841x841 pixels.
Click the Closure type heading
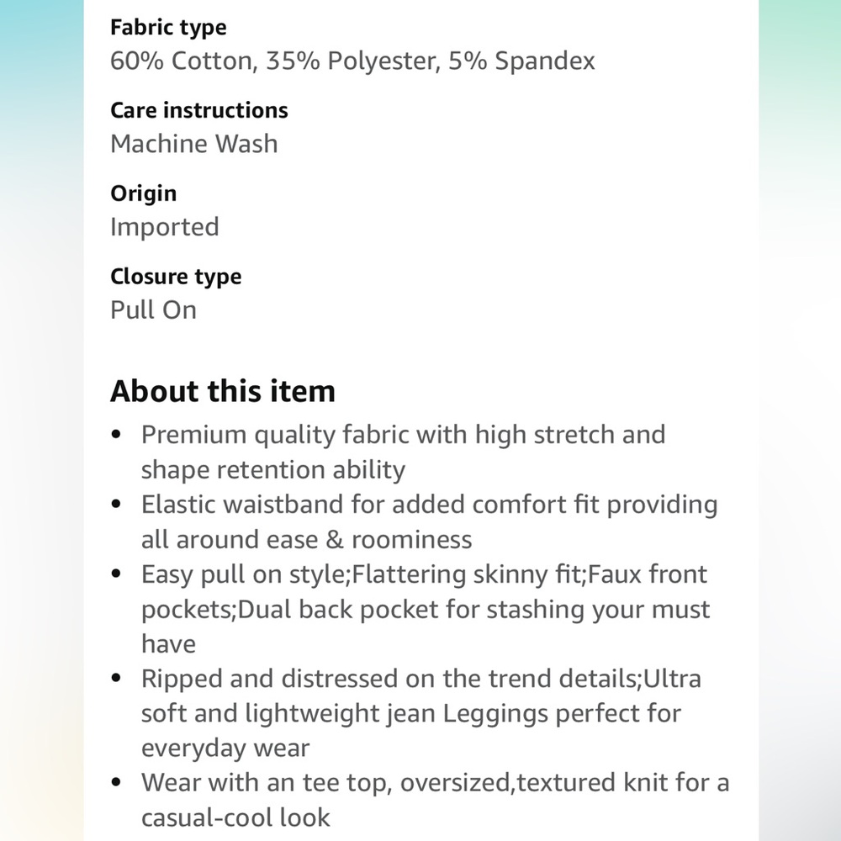(176, 277)
